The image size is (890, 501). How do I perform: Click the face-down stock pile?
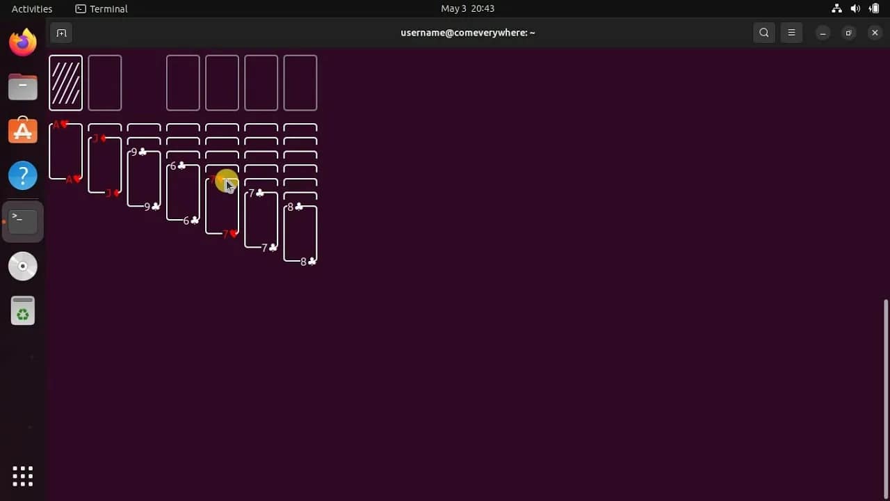point(65,83)
